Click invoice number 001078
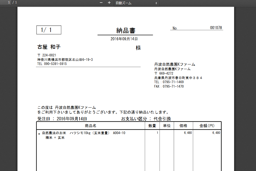This screenshot has width=256, height=171. (216, 28)
